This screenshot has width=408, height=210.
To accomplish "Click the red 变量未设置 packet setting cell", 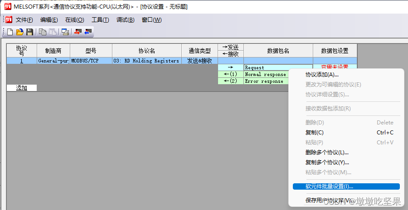I will tap(335, 67).
